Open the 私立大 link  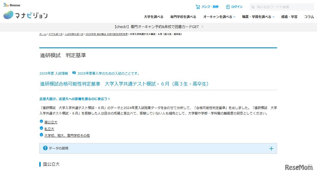pyautogui.click(x=49, y=129)
